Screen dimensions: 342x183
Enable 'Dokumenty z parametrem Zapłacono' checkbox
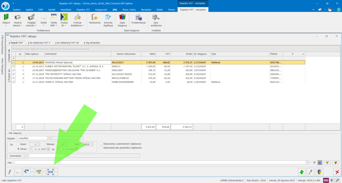[101, 143]
